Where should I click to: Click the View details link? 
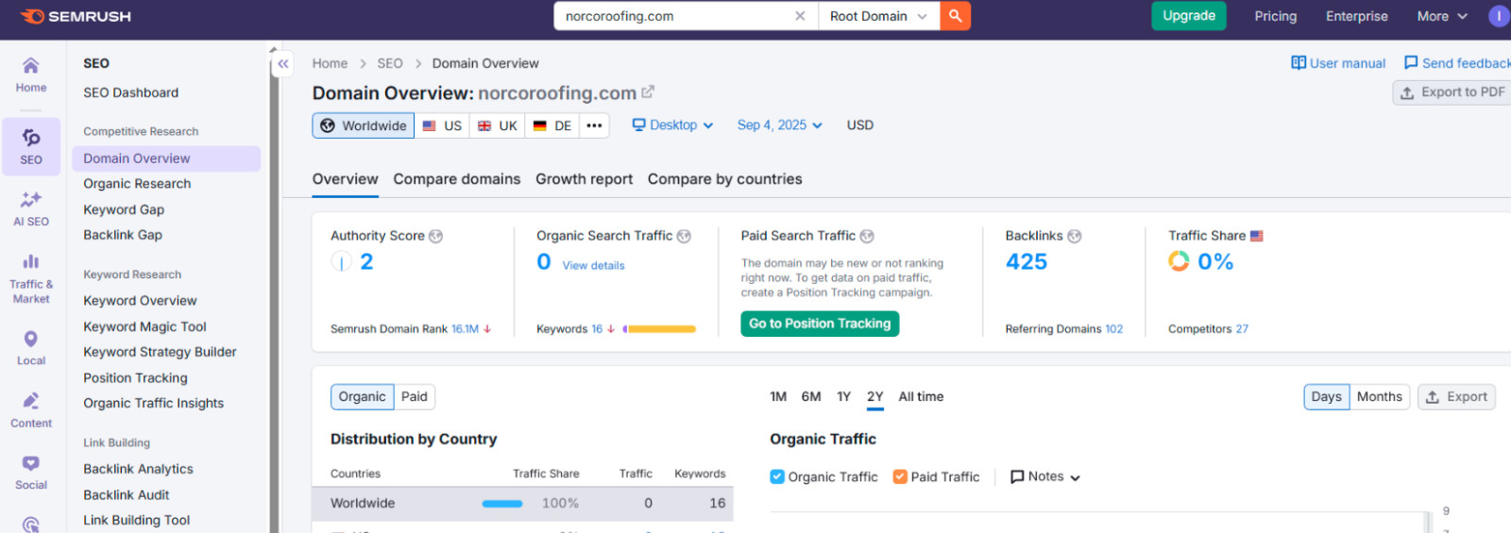(x=593, y=266)
